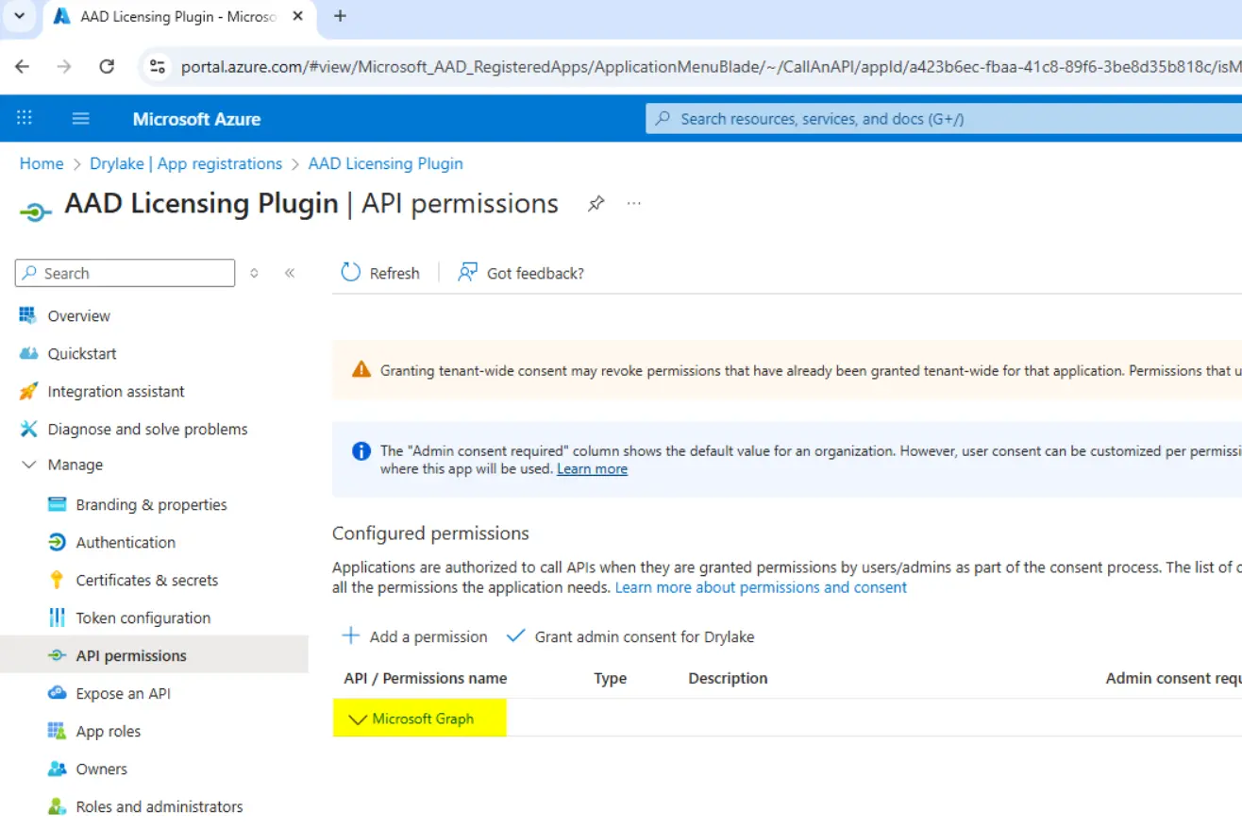Navigate to Drylake | App registrations breadcrumb
This screenshot has width=1242, height=829.
click(186, 163)
